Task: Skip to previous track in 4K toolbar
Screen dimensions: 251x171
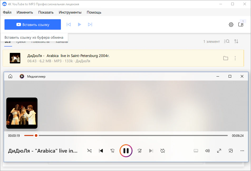Action: [69, 24]
